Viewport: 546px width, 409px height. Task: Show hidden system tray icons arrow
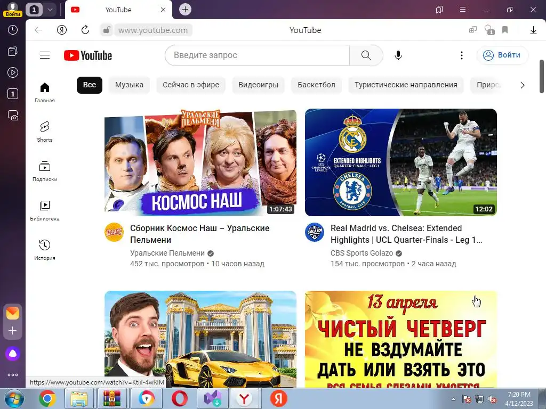point(453,399)
